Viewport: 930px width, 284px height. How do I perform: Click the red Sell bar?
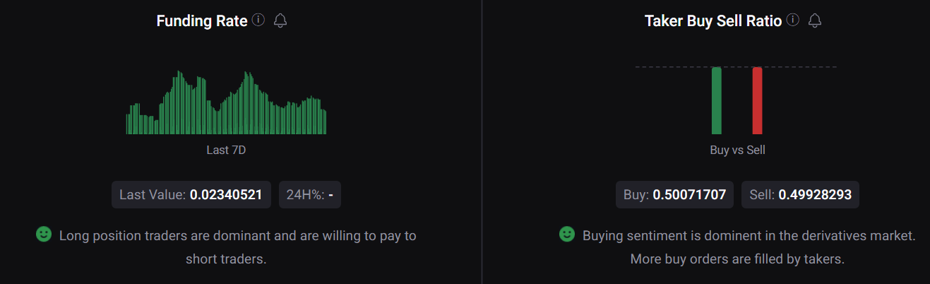[757, 100]
